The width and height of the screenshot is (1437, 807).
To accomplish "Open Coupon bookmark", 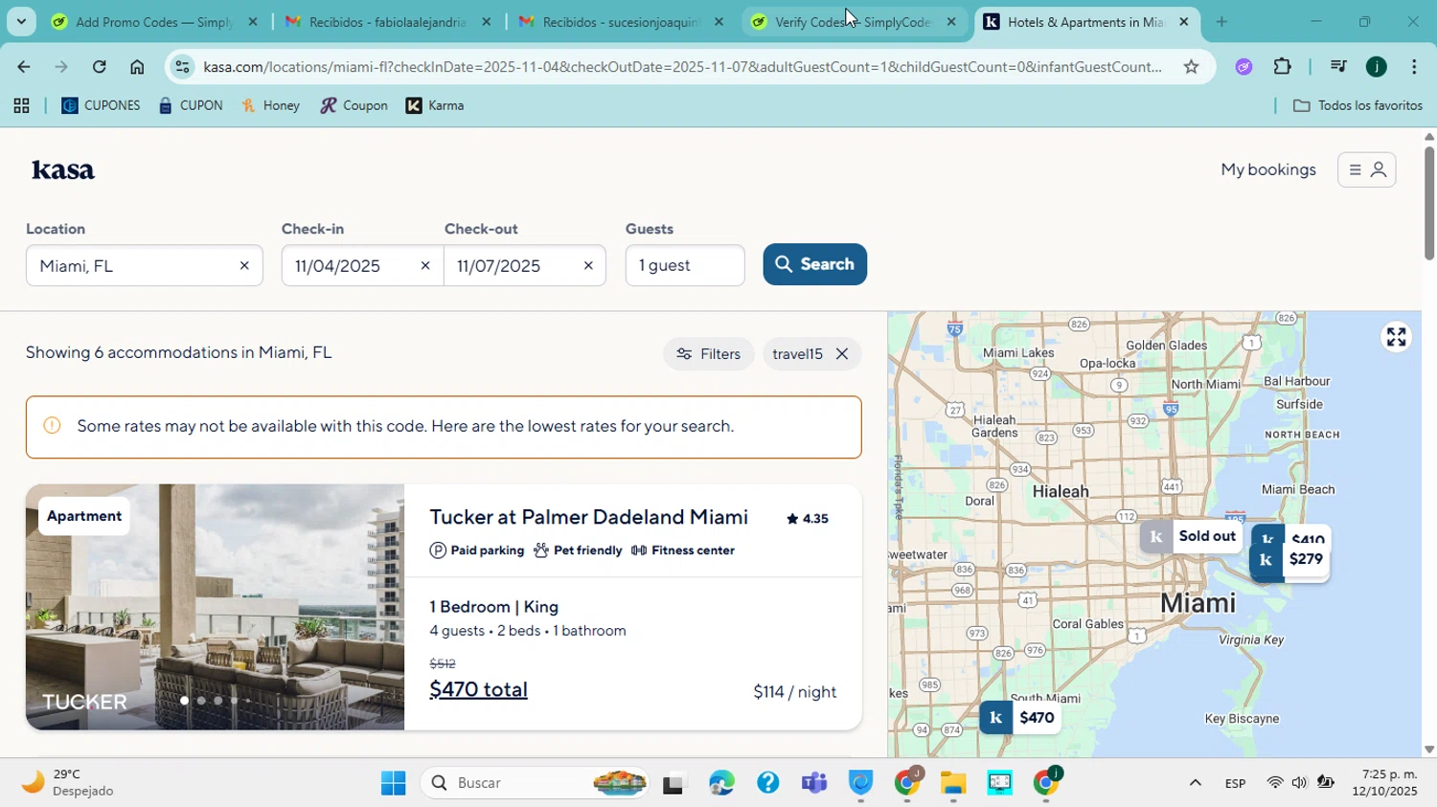I will coord(354,105).
